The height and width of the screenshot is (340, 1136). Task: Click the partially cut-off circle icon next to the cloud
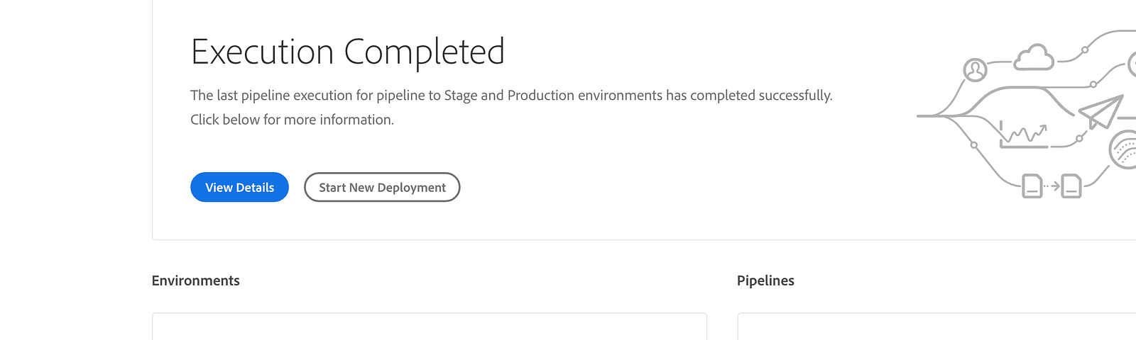pos(1132,65)
